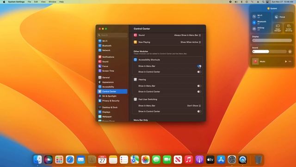This screenshot has height=167, width=296.
Task: Click the Screen Mirroring tile in Control Center
Action: [x=289, y=28]
